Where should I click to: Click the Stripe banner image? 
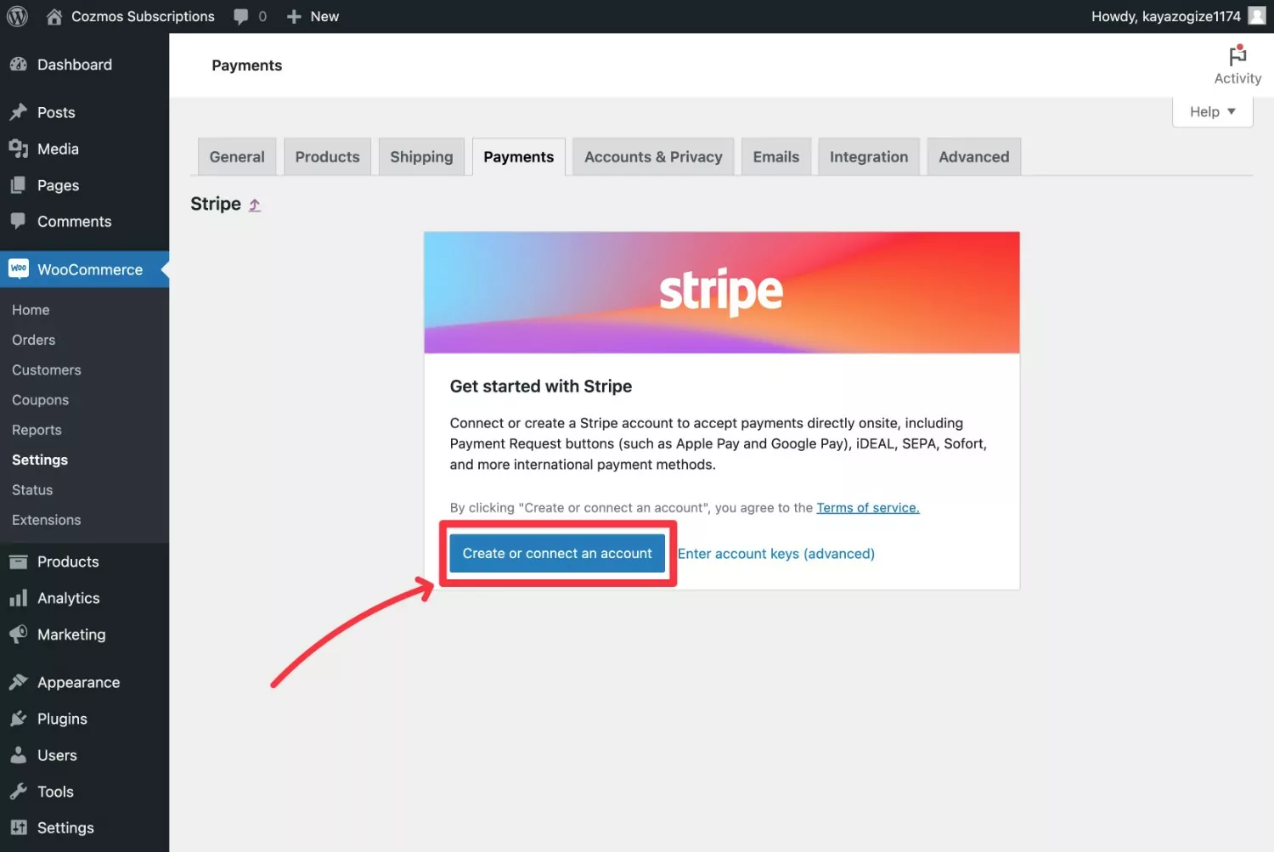point(721,292)
